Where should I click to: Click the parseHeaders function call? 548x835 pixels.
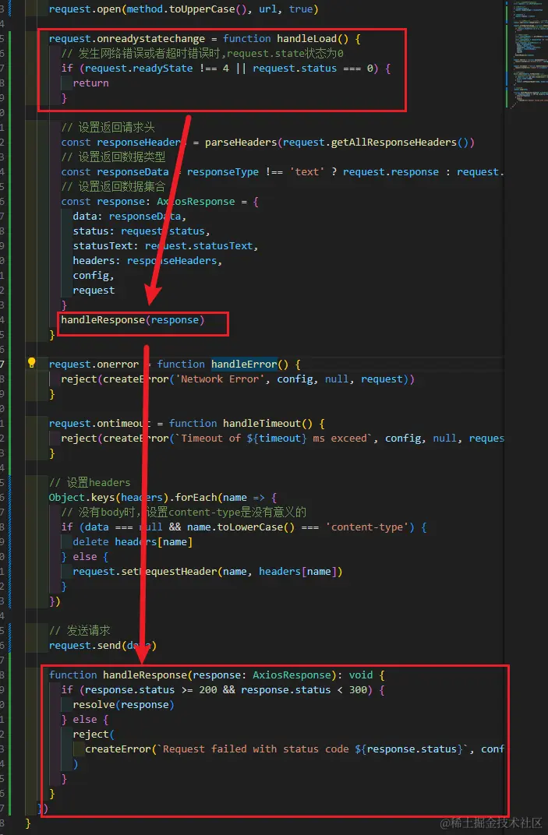pos(240,143)
